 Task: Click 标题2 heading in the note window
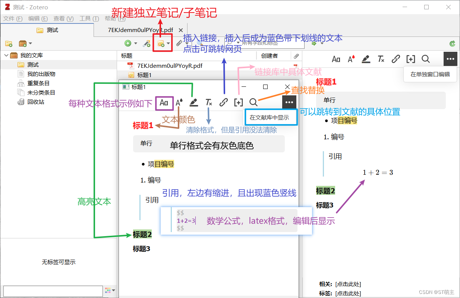142,234
